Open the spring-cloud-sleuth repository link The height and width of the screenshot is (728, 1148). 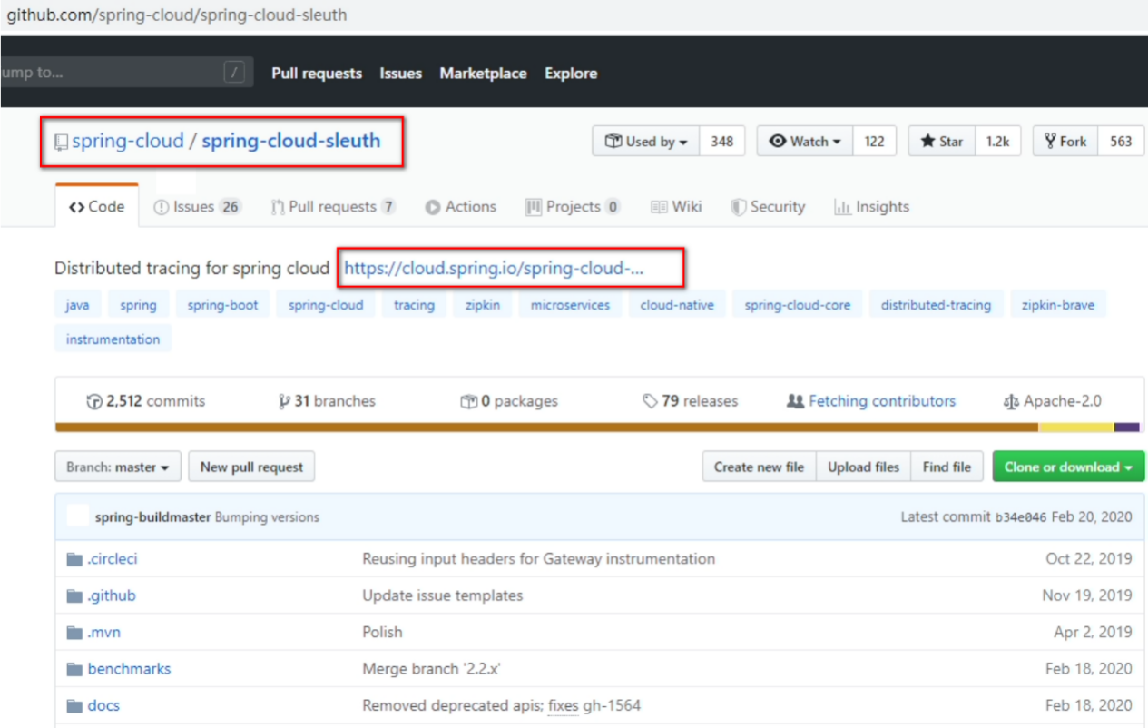291,142
